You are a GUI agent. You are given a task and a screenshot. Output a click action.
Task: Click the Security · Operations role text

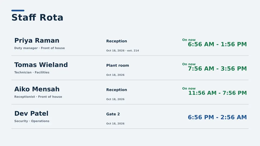(x=32, y=121)
